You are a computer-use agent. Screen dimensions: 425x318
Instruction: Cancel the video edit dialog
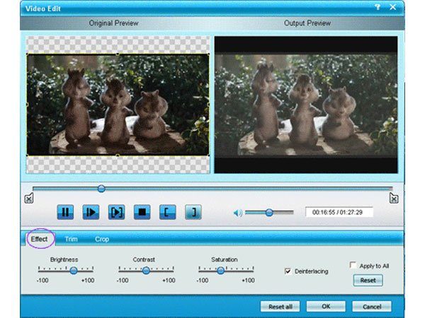[x=372, y=307]
